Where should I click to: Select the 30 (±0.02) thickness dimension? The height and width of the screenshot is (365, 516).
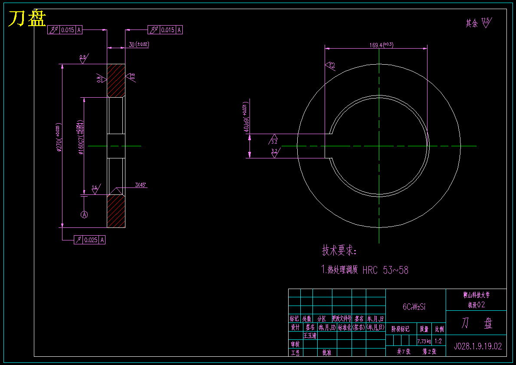pos(138,44)
